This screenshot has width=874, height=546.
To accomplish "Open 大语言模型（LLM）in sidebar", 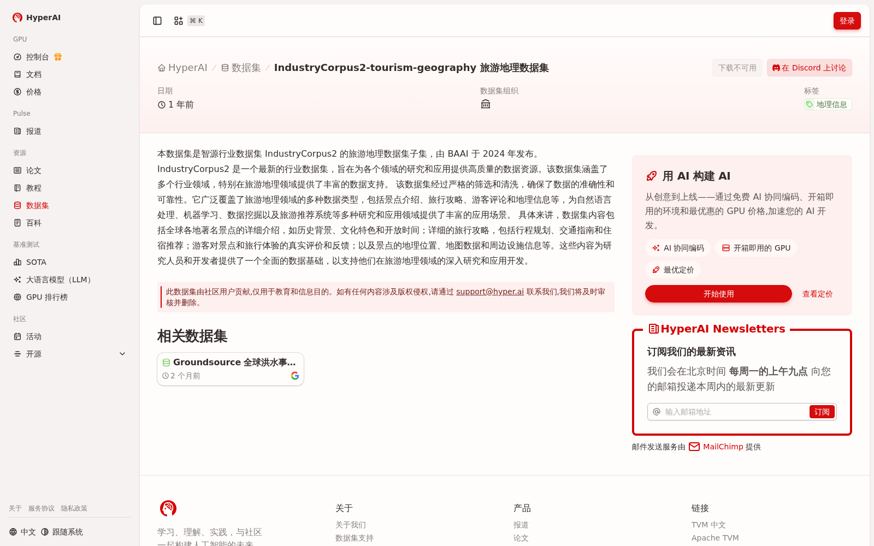I will coord(70,280).
